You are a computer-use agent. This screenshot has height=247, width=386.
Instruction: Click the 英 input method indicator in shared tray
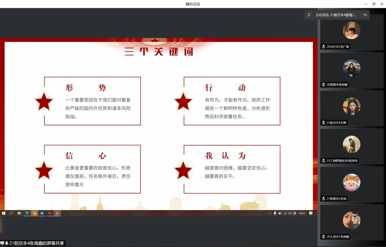[295, 213]
